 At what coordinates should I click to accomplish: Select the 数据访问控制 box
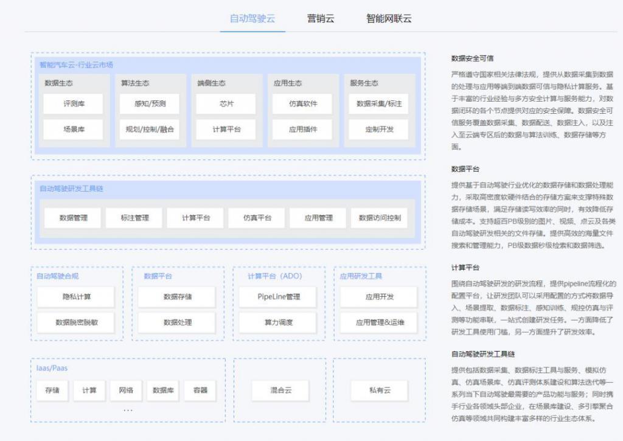coord(380,218)
